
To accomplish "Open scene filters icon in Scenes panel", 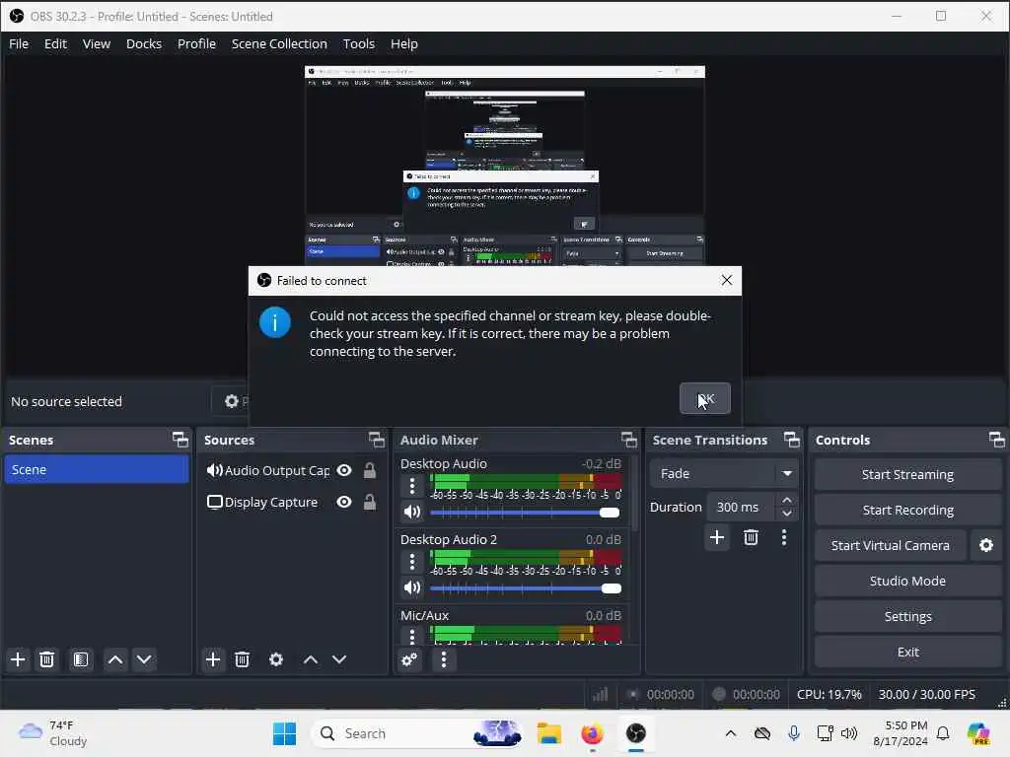I will 81,659.
